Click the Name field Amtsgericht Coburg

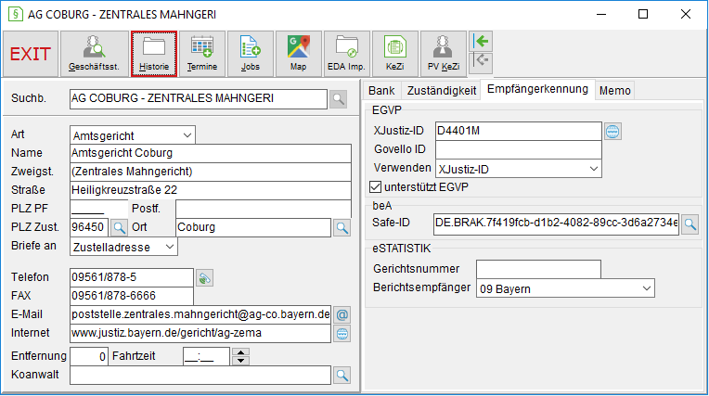[x=211, y=153]
